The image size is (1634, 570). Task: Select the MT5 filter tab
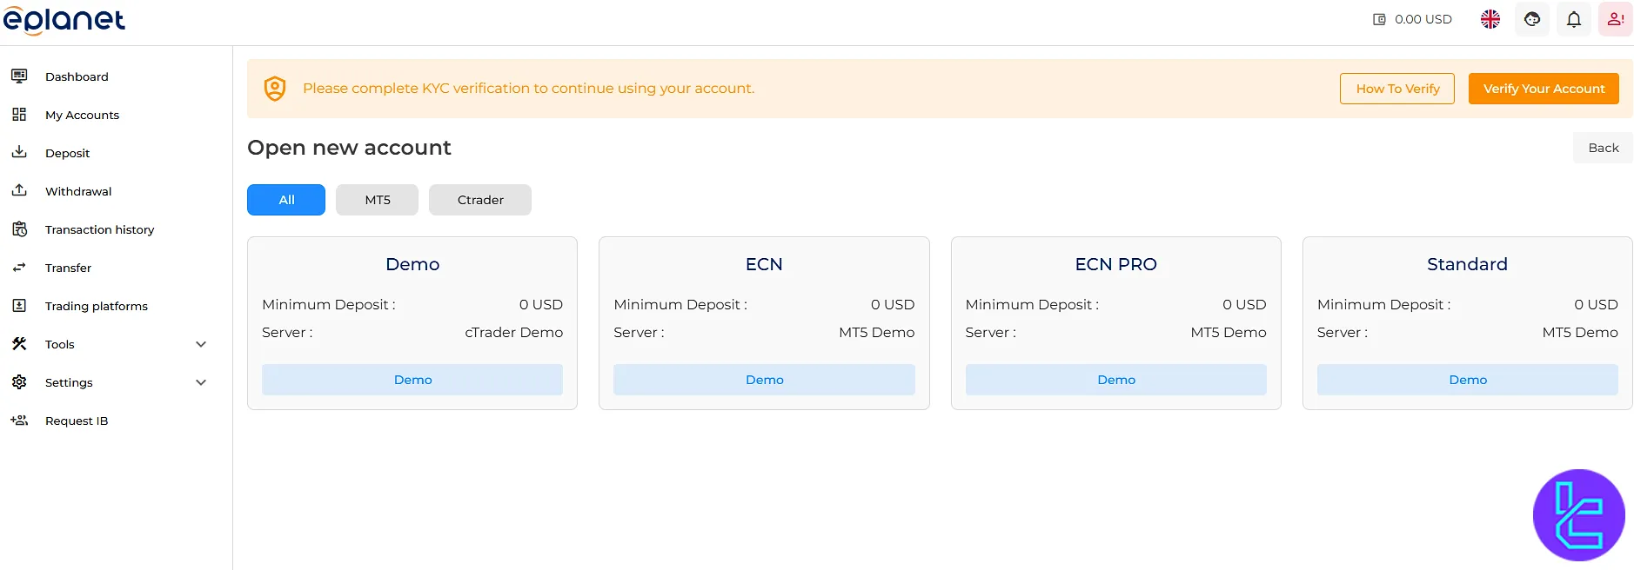(377, 200)
